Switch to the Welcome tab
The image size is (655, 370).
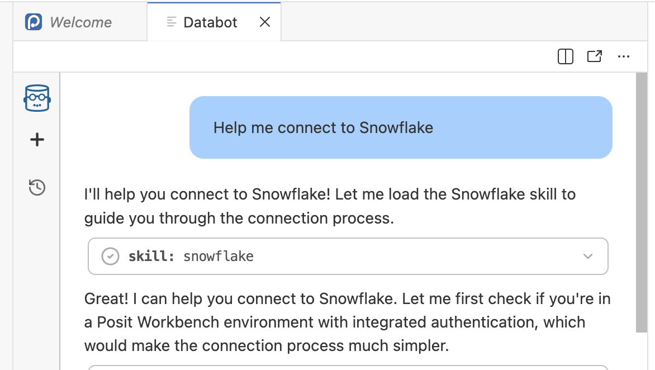[x=80, y=22]
